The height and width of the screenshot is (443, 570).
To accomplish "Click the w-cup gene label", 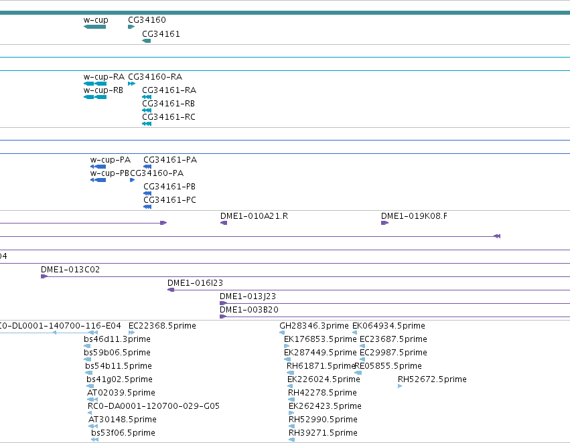I will tap(96, 20).
